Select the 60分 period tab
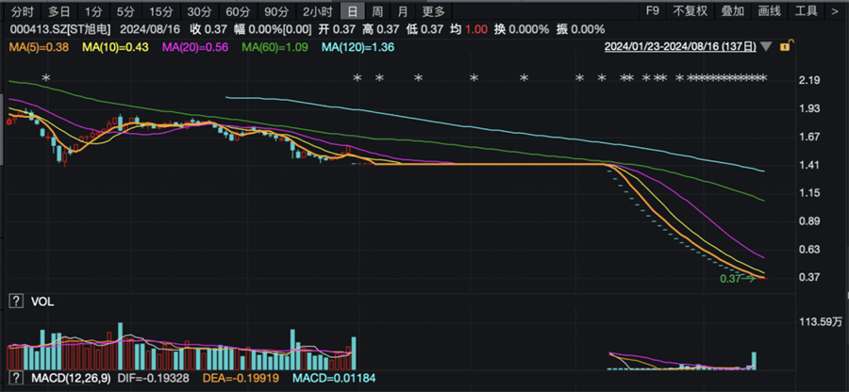 pyautogui.click(x=237, y=10)
